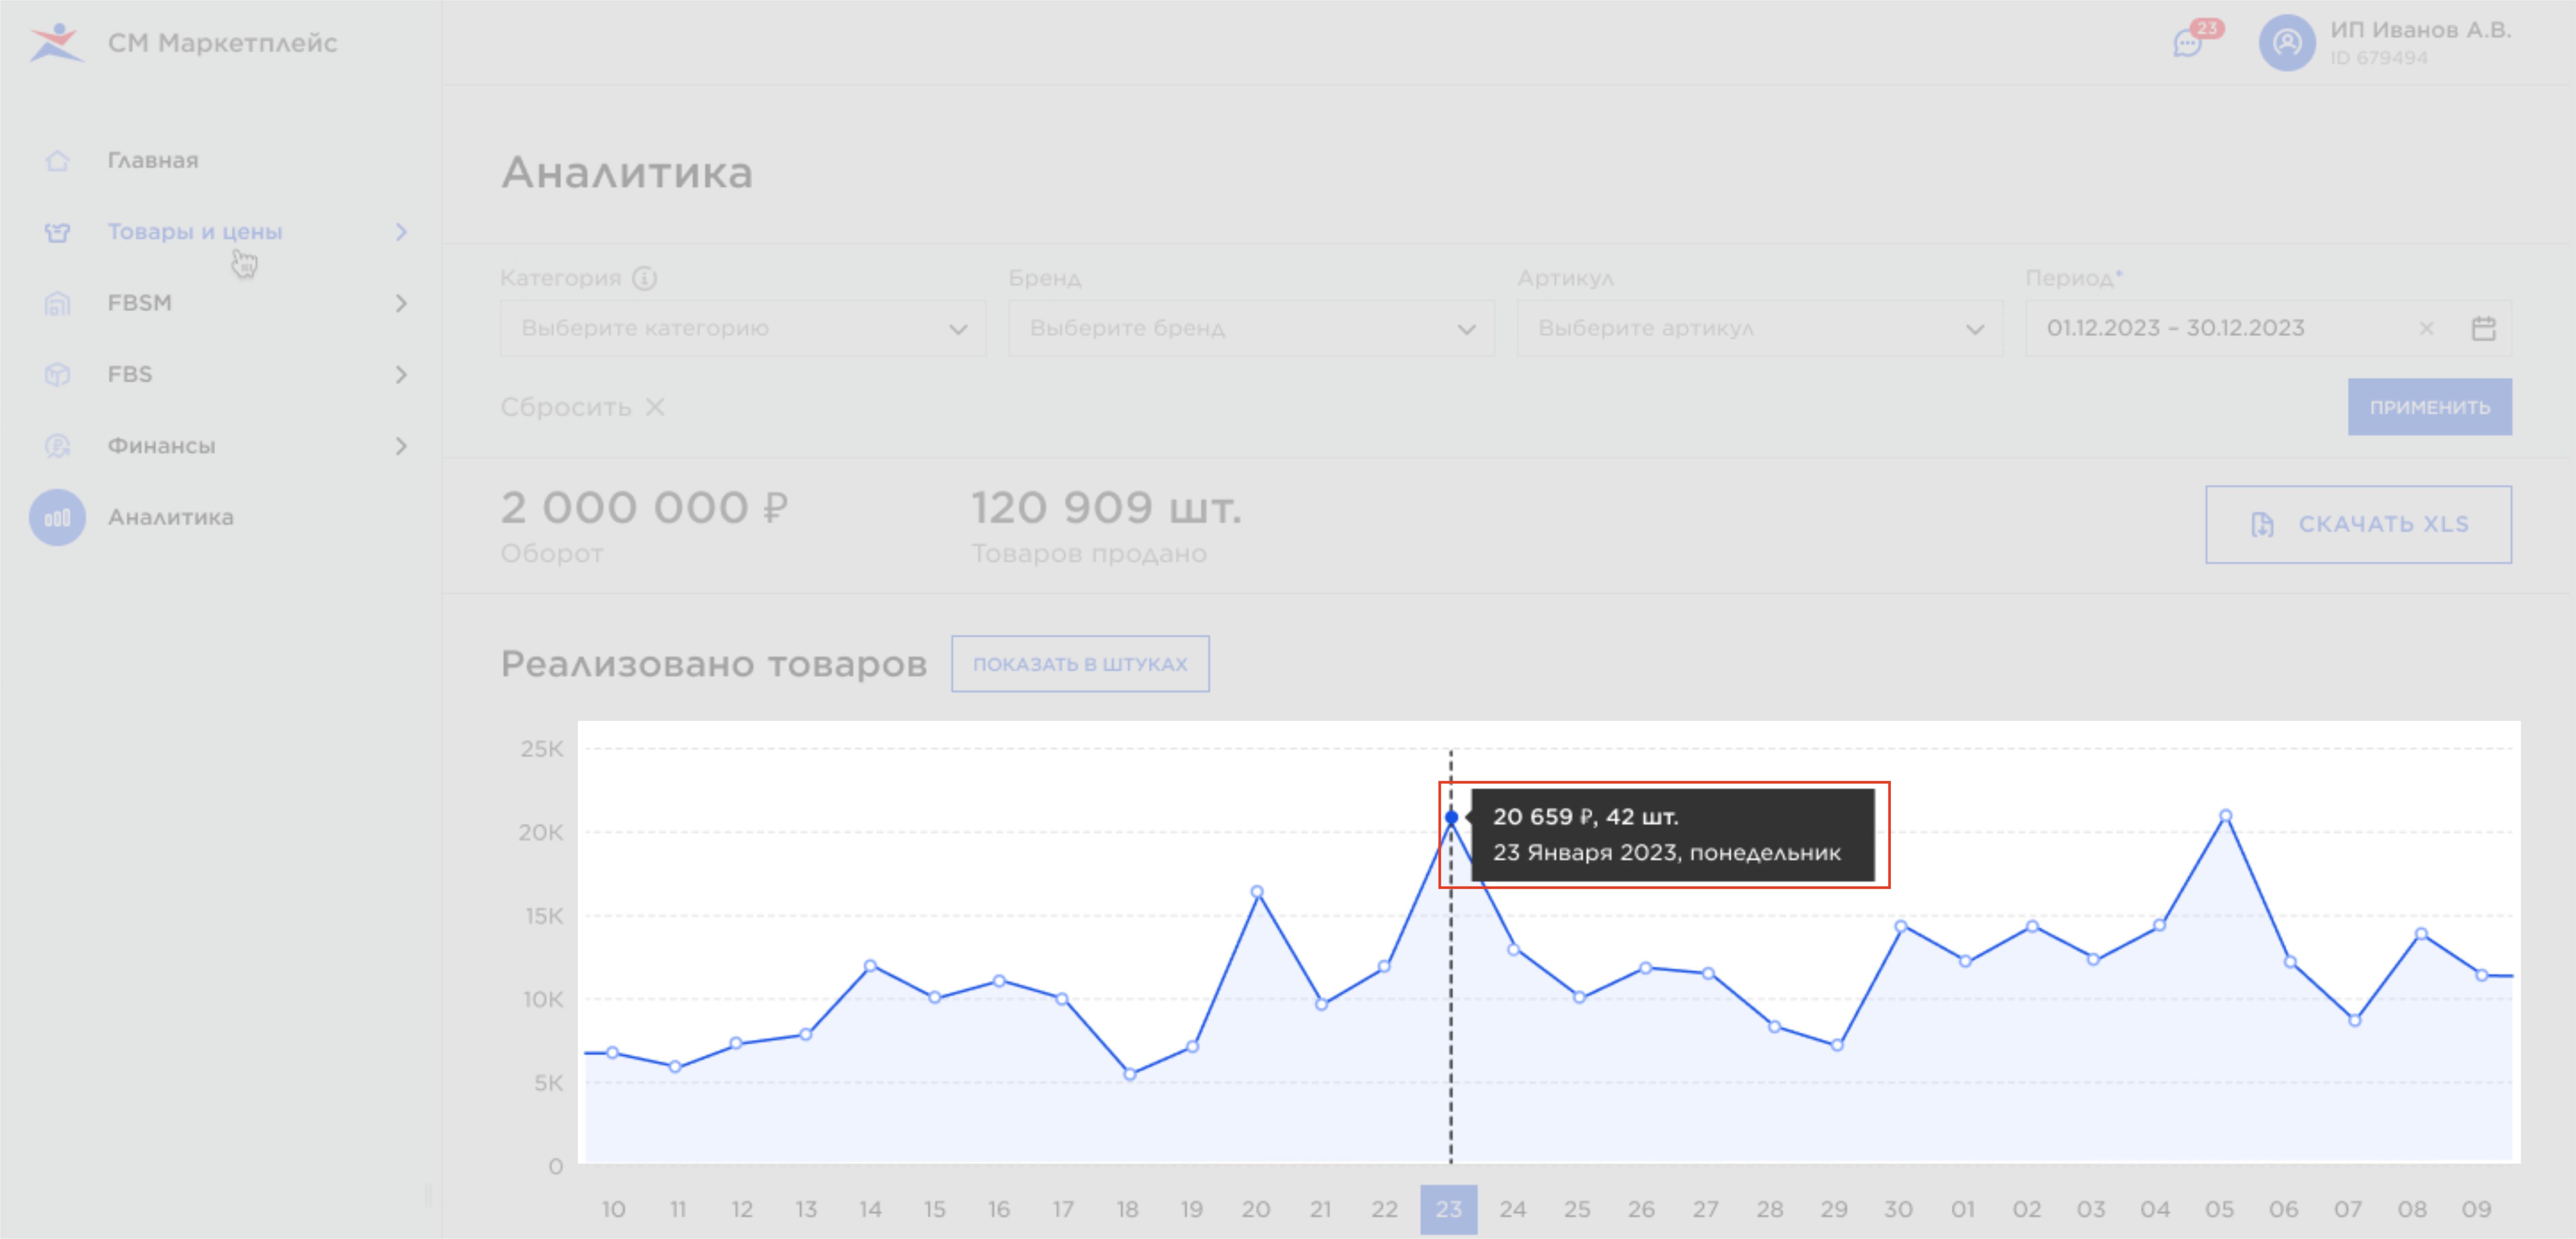Click the Финансы ruble icon

[x=57, y=446]
